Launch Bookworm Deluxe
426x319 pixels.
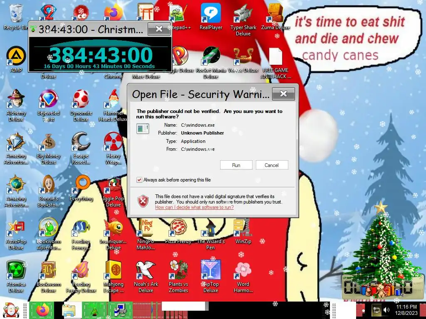48,277
